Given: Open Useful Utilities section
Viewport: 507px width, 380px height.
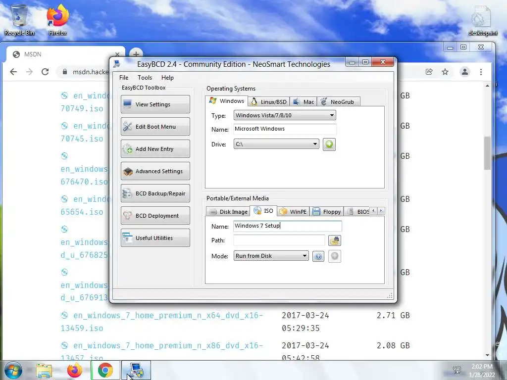Looking at the screenshot, I should 155,238.
